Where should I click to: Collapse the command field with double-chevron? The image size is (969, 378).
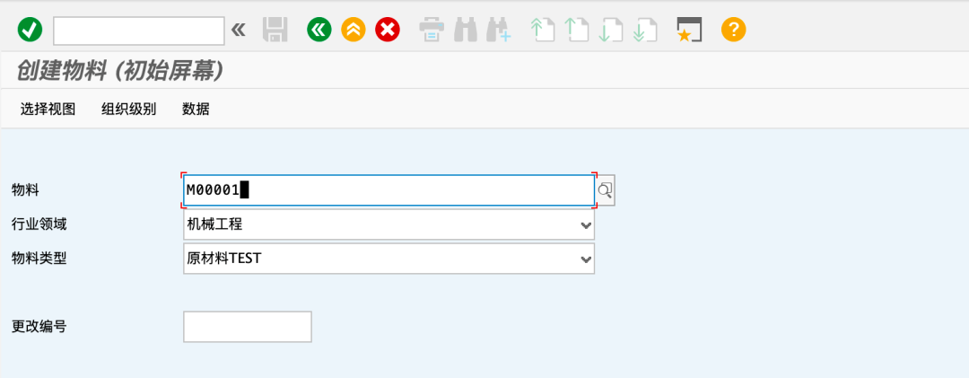238,30
